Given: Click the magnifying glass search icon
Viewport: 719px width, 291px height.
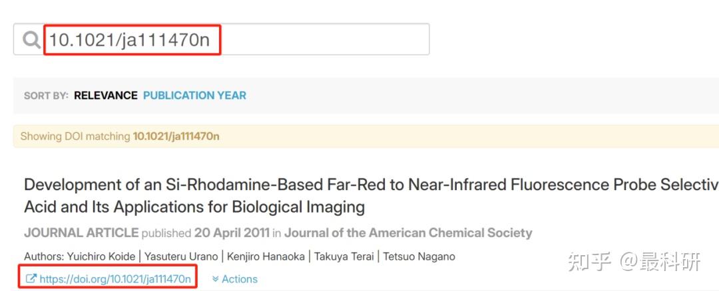Looking at the screenshot, I should [31, 40].
